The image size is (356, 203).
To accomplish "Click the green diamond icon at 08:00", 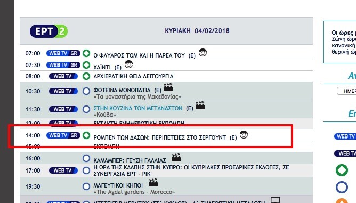I will point(86,76).
